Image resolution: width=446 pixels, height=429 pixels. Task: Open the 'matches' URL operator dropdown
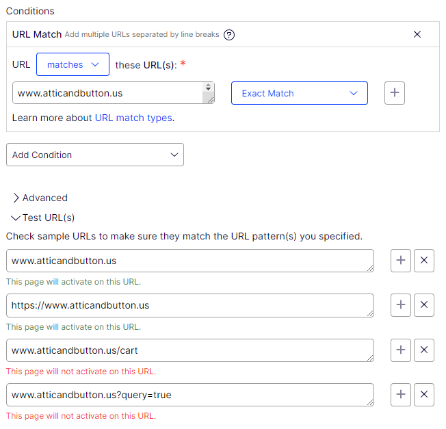click(73, 64)
